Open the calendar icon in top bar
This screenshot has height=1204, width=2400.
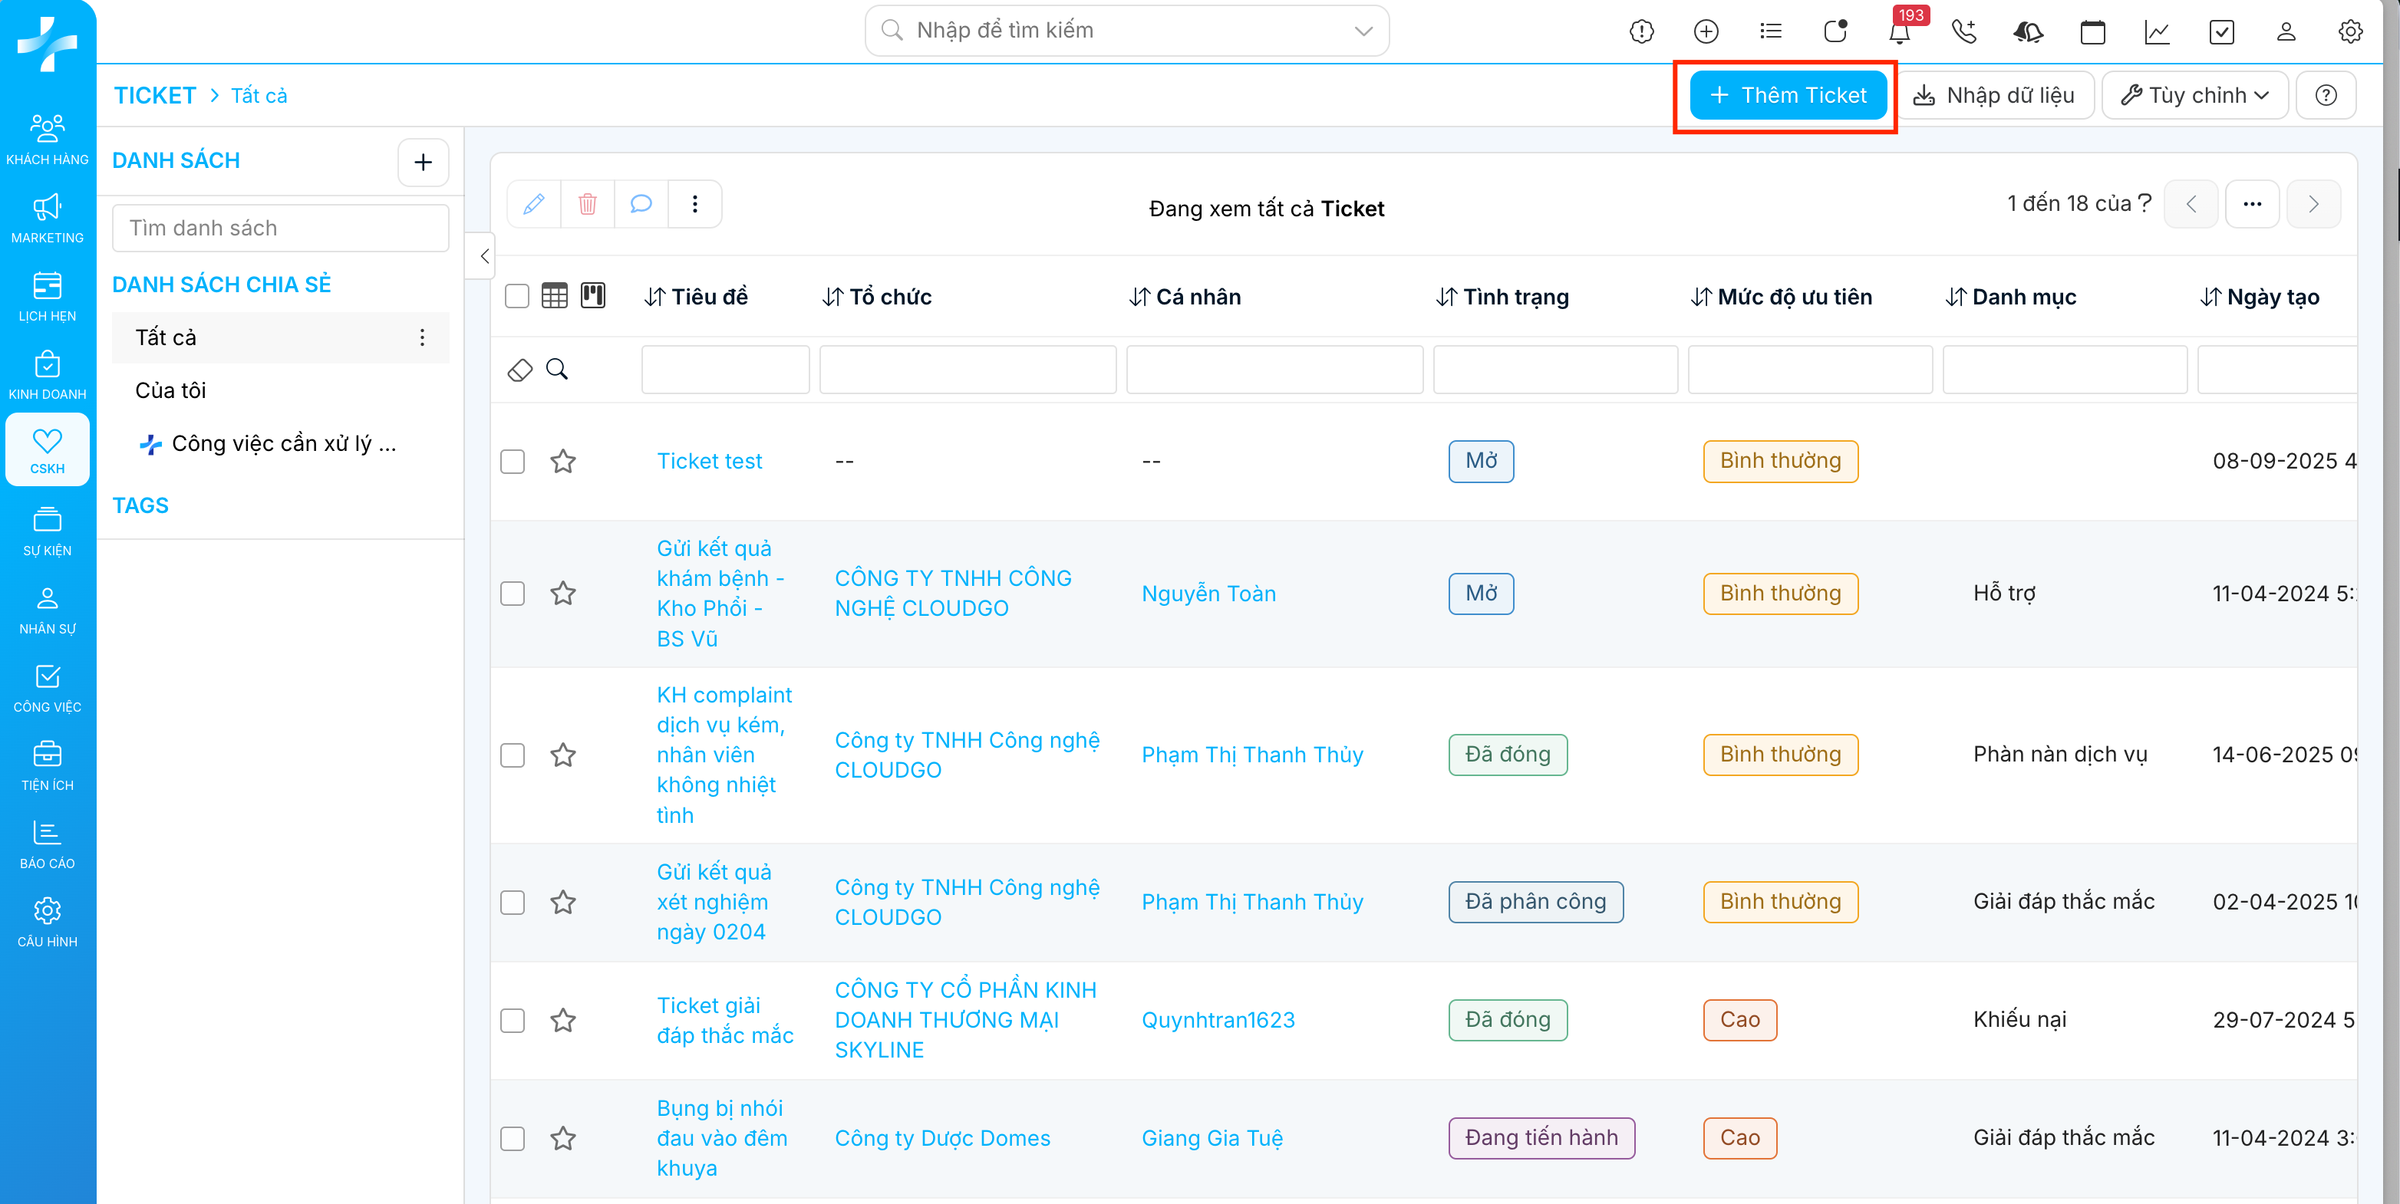pyautogui.click(x=2092, y=32)
